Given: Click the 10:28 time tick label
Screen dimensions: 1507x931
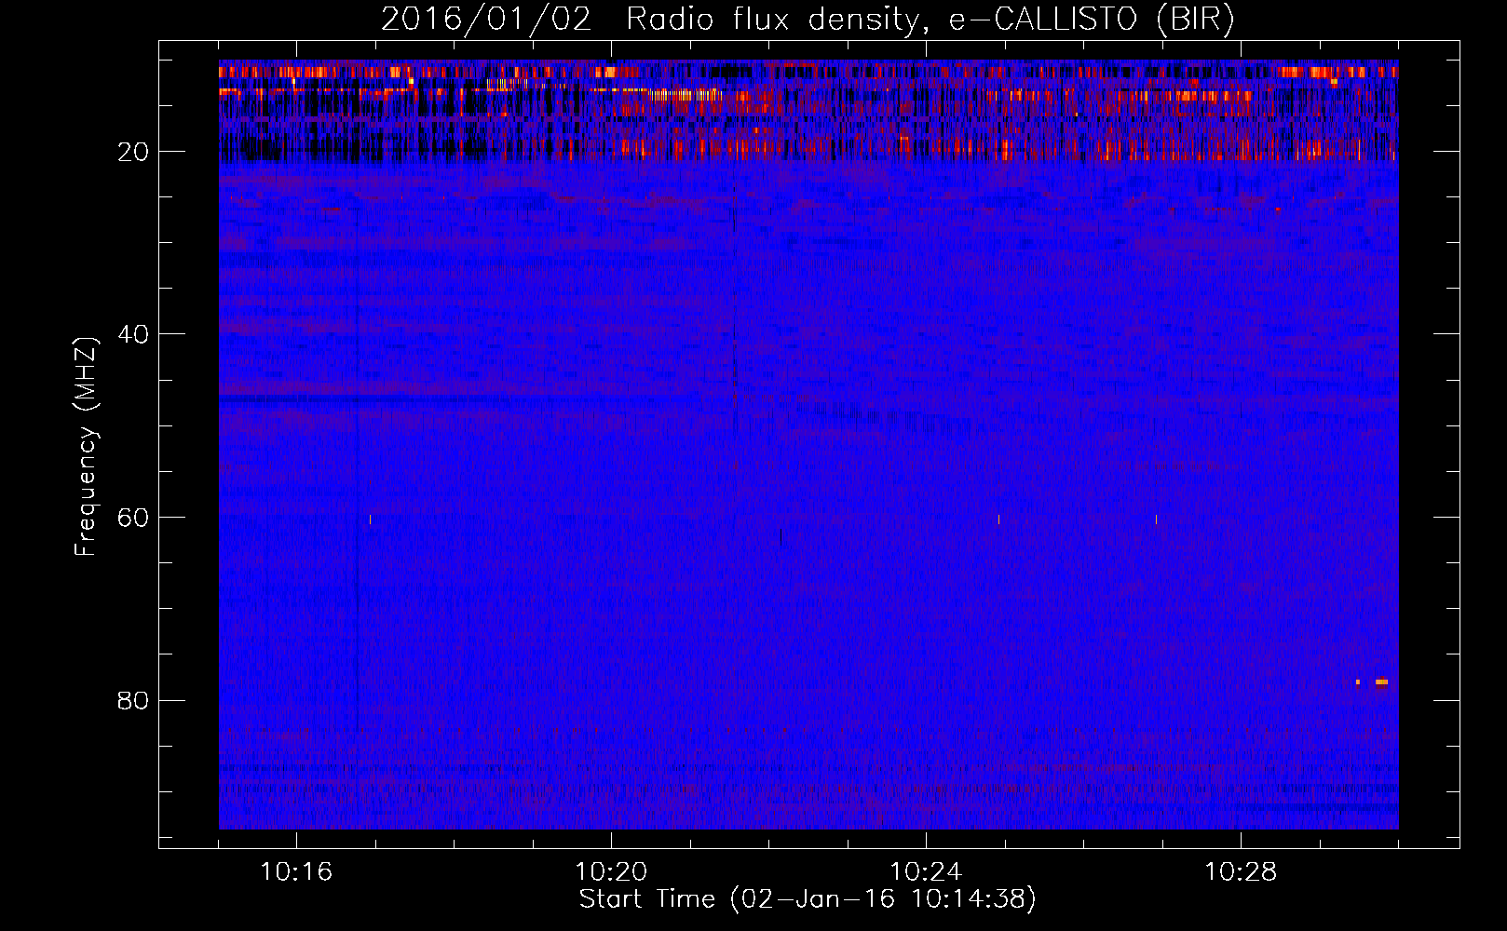Looking at the screenshot, I should click(x=1241, y=872).
